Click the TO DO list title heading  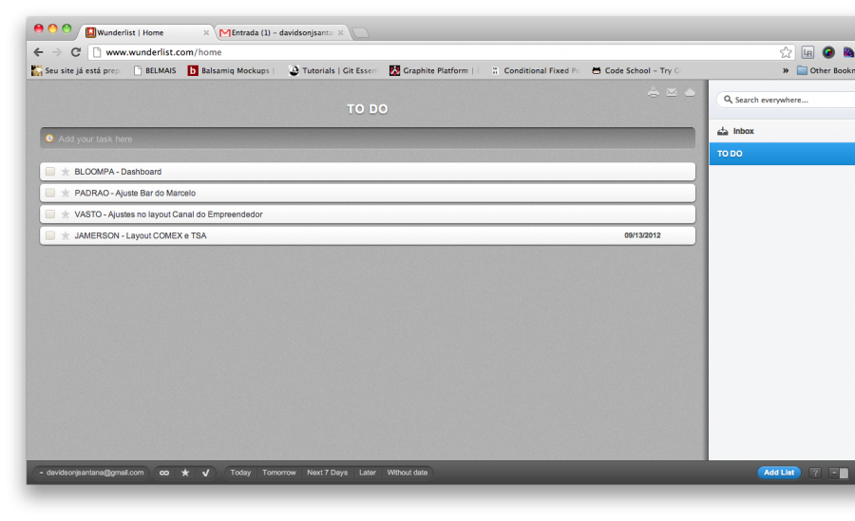[x=368, y=109]
